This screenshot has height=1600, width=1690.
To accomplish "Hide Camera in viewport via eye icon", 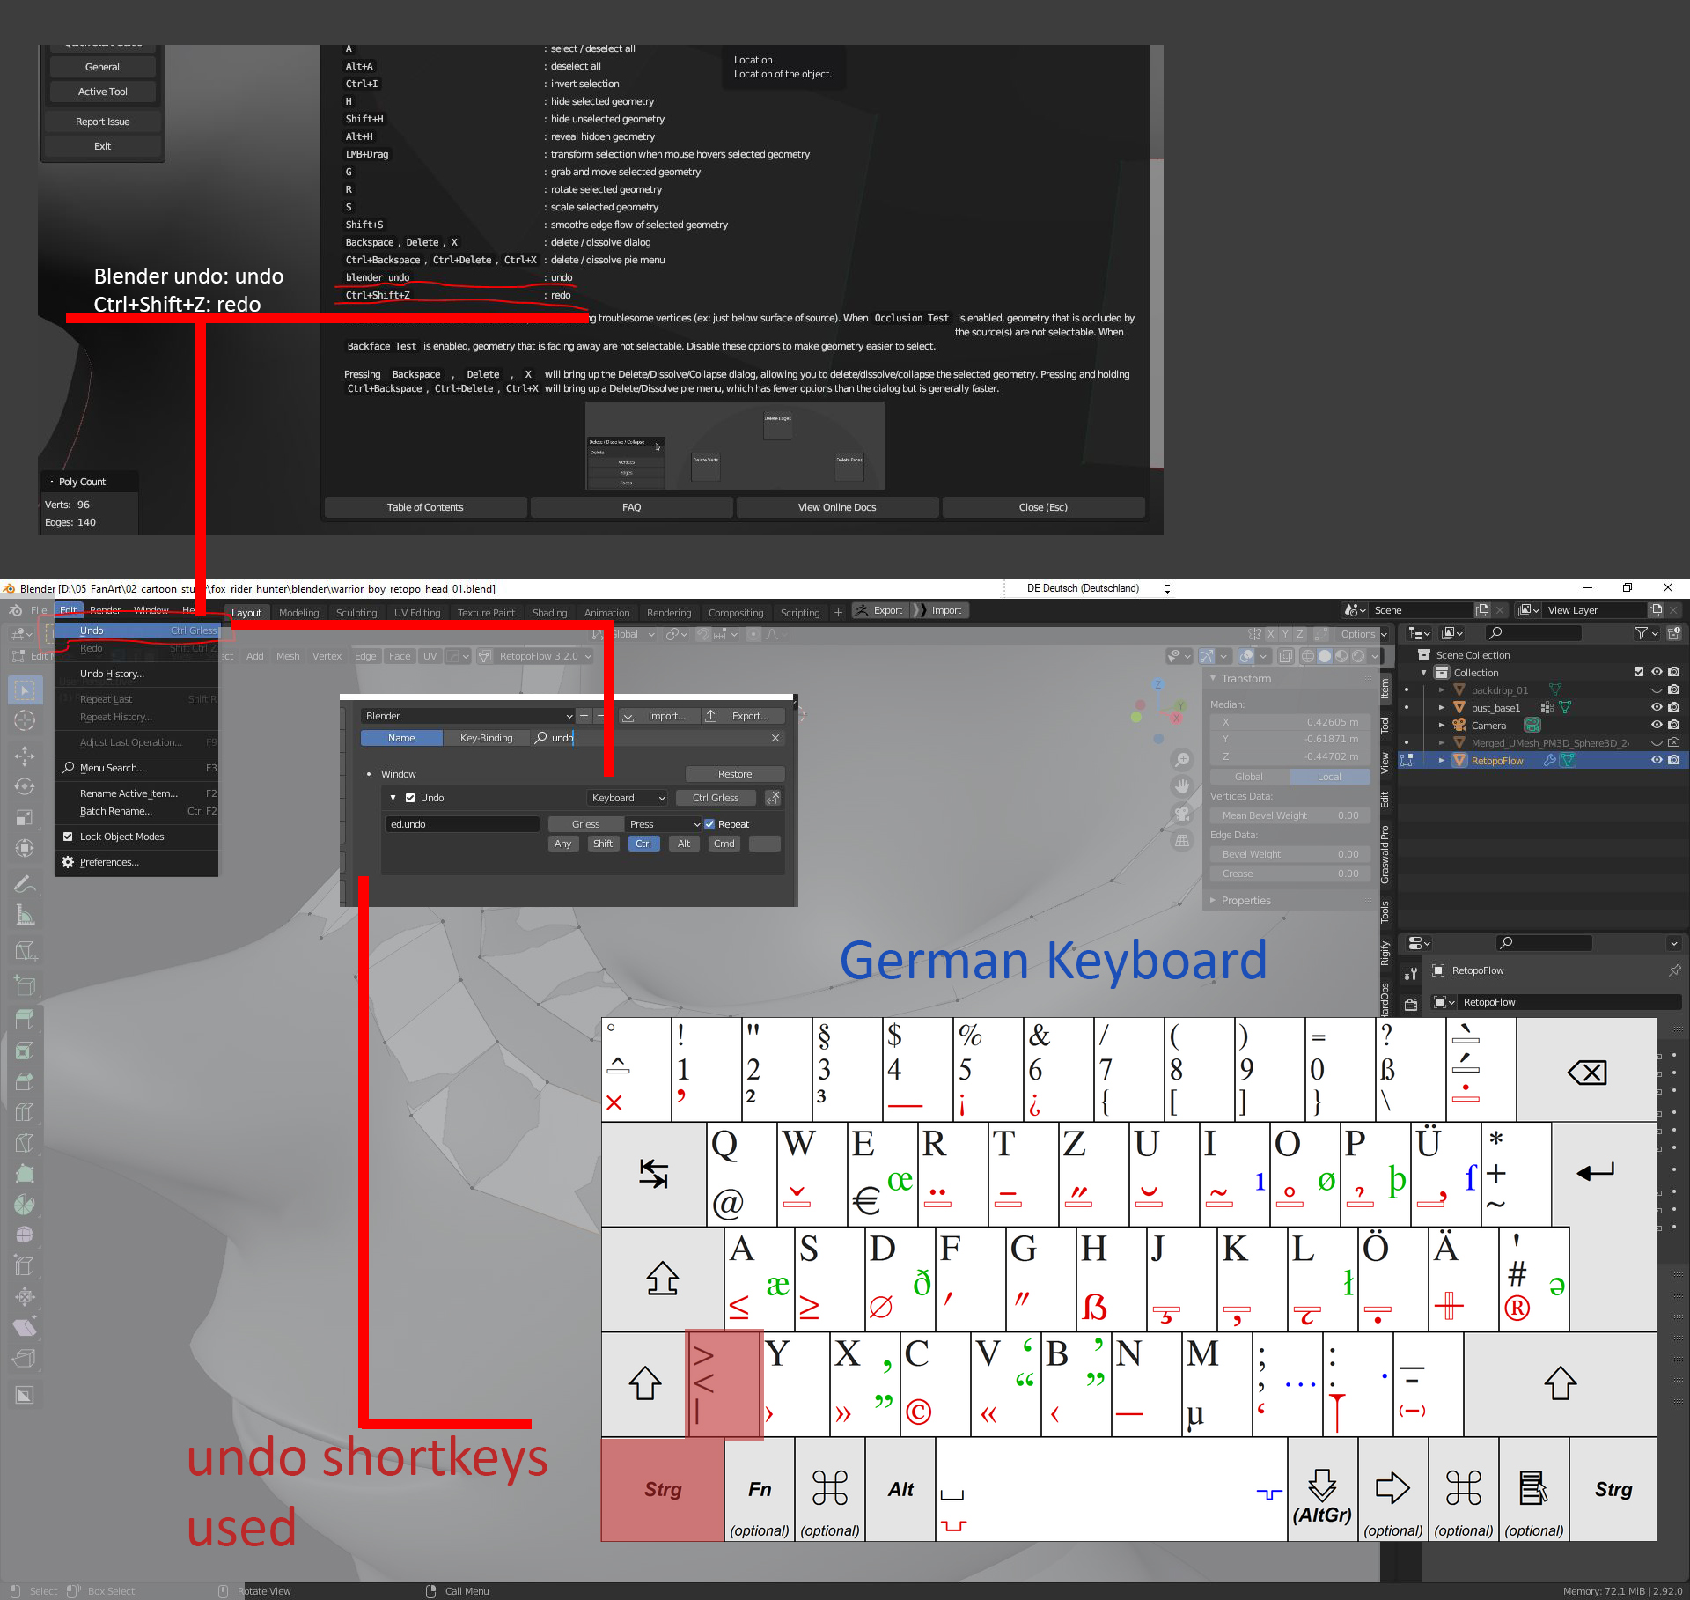I will coord(1657,725).
